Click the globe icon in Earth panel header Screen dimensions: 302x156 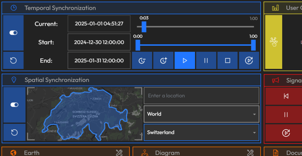pos(13,153)
